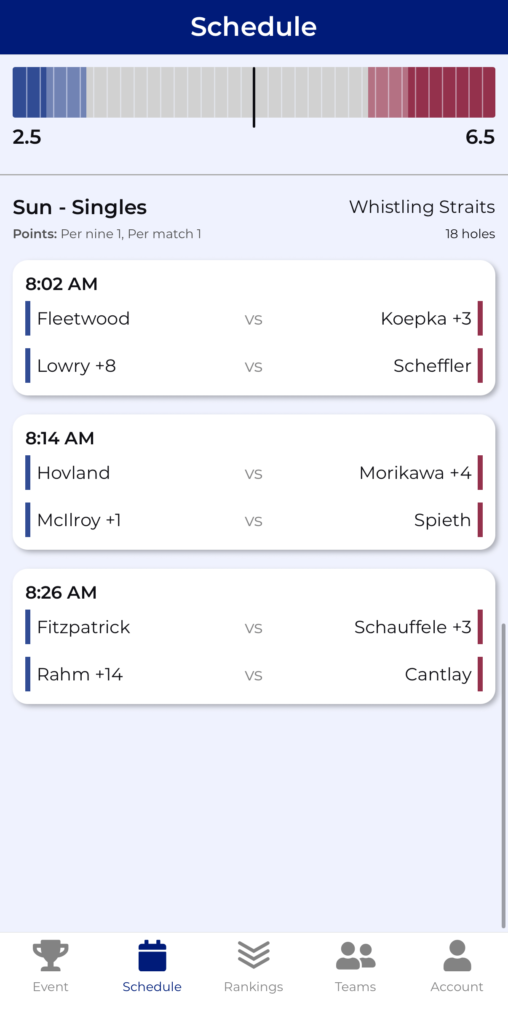Click the center marker on score bar

[x=254, y=97]
